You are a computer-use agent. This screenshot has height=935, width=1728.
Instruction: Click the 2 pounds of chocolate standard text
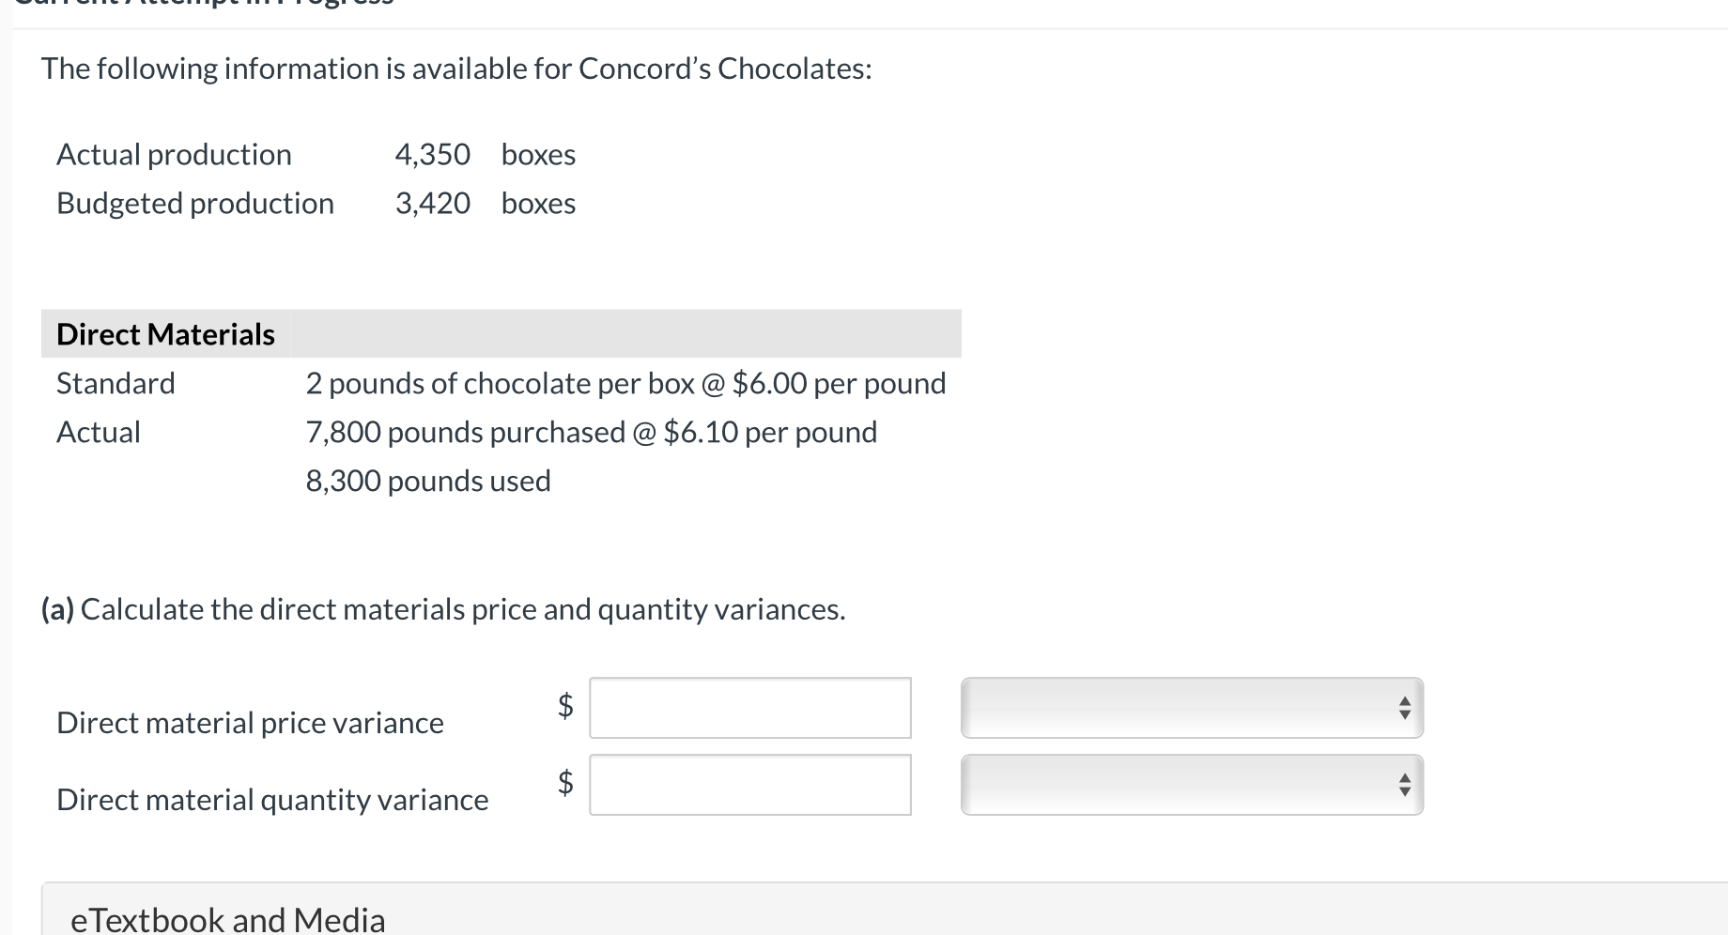point(625,383)
